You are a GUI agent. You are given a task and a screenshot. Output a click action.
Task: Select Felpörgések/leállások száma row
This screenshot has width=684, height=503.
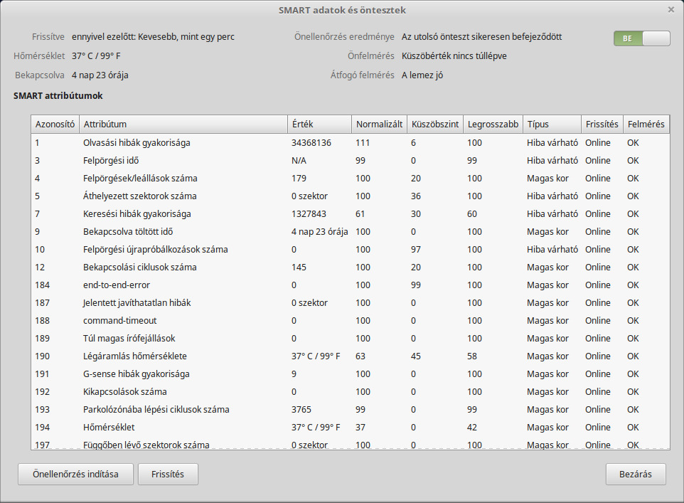point(351,179)
